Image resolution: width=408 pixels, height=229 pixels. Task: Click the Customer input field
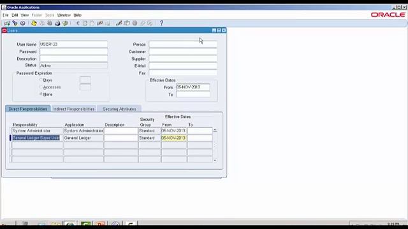(183, 52)
